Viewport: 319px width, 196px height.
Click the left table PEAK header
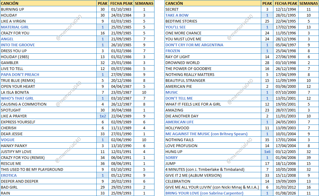coord(103,4)
